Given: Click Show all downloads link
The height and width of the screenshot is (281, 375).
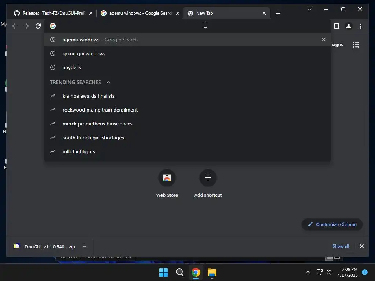Looking at the screenshot, I should click(x=341, y=246).
